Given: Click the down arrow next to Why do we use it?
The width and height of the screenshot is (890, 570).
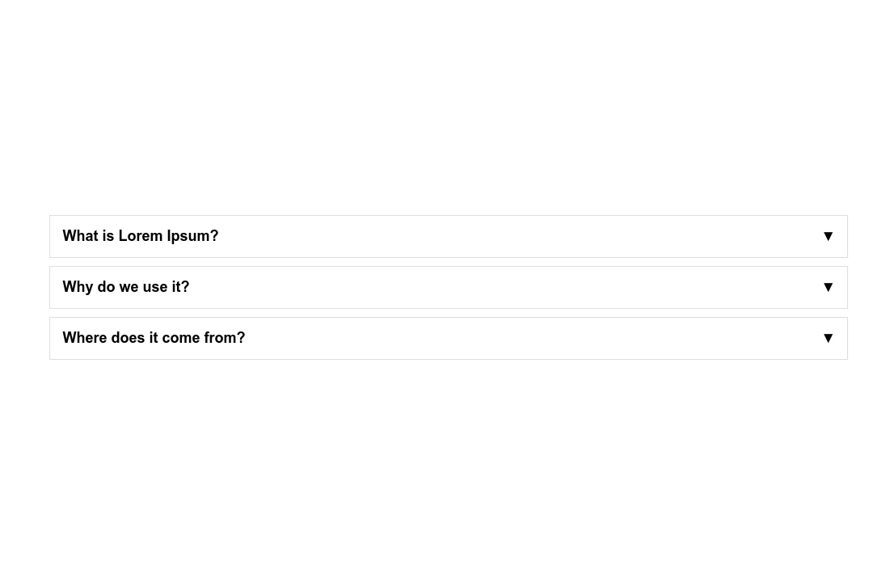Looking at the screenshot, I should [828, 287].
